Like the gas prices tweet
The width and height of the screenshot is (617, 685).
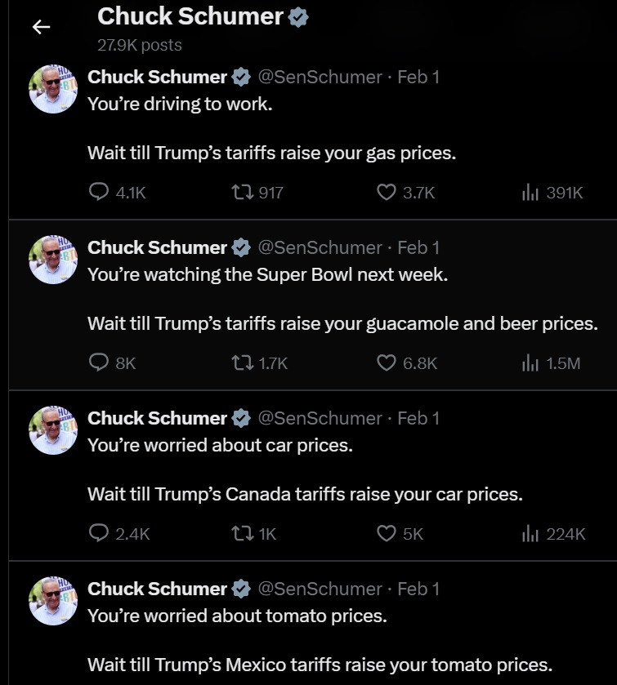(387, 193)
